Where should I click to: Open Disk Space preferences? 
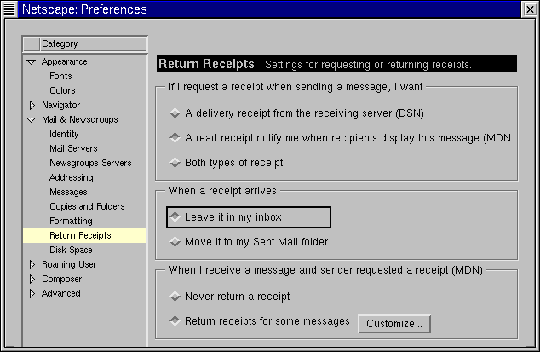71,250
